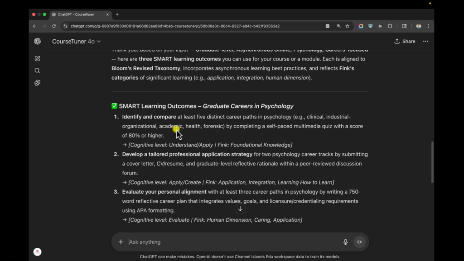
Task: Open search chats magnifier icon
Action: click(x=37, y=71)
